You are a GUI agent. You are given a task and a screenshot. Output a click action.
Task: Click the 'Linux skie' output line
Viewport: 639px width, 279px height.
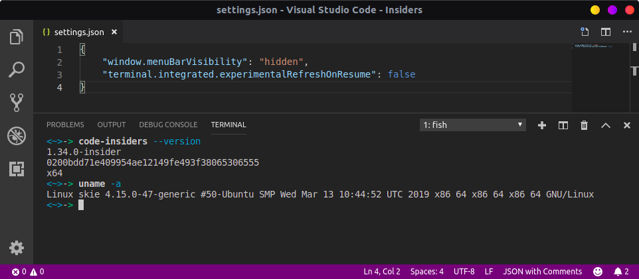(x=320, y=194)
